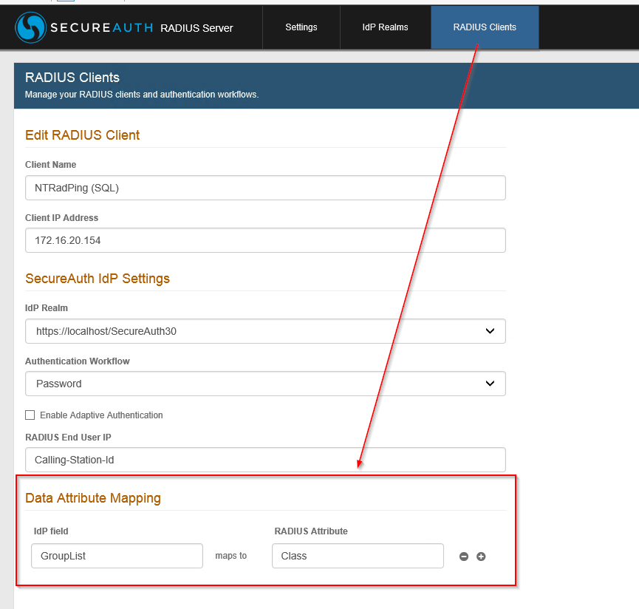Image resolution: width=639 pixels, height=609 pixels.
Task: Click the RADIUS End User IP label
Action: pos(68,438)
